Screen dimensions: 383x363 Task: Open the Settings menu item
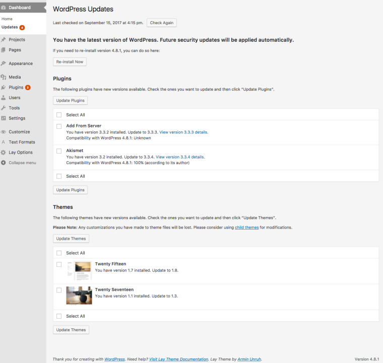click(17, 118)
